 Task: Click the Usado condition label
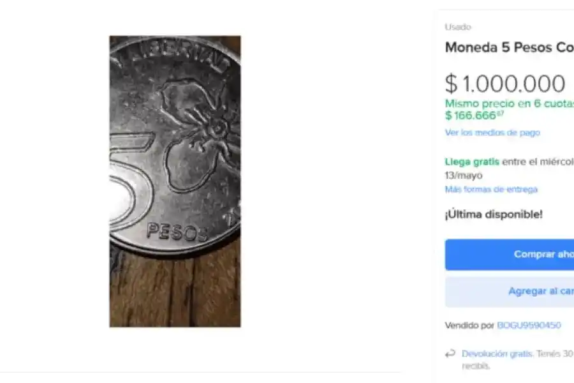pyautogui.click(x=458, y=27)
